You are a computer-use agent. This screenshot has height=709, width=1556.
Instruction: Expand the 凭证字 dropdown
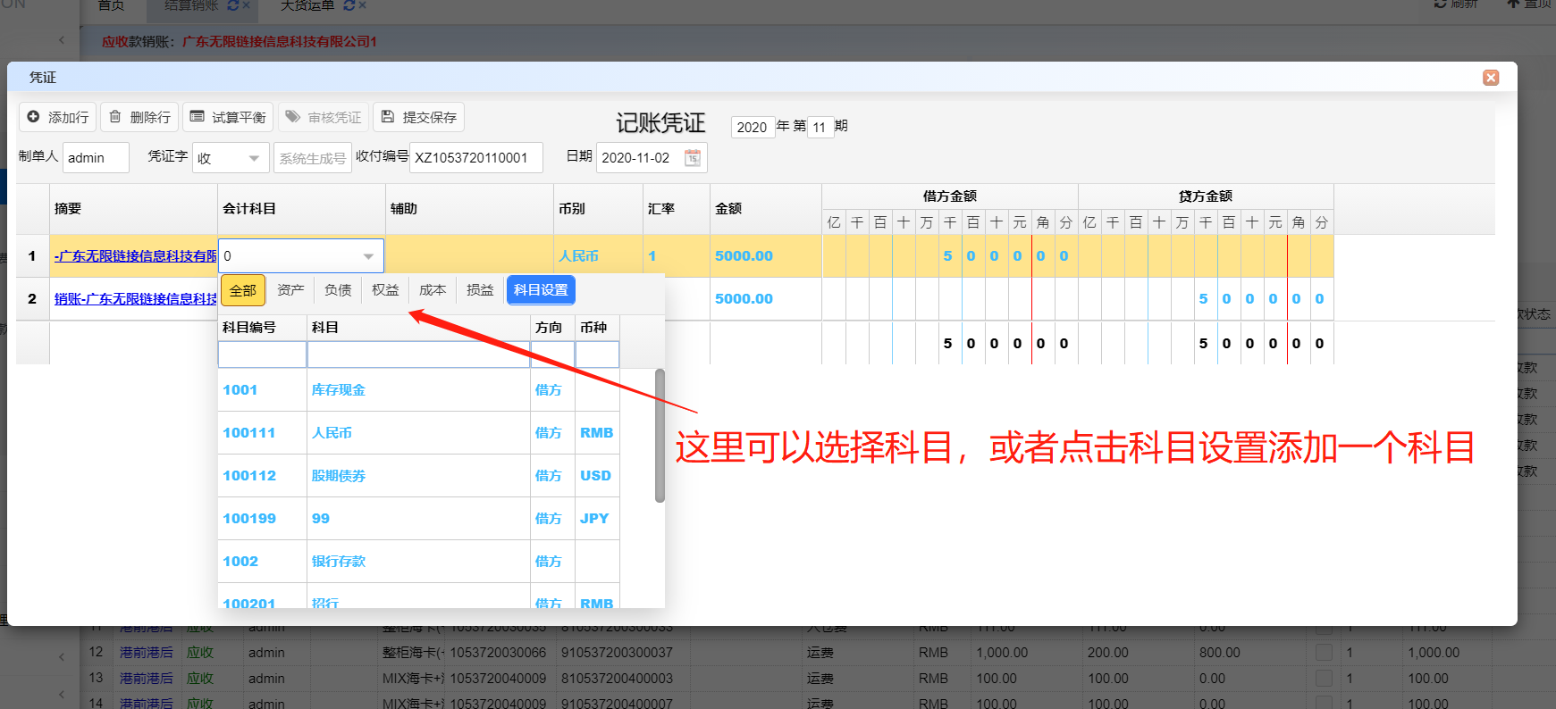pyautogui.click(x=254, y=158)
